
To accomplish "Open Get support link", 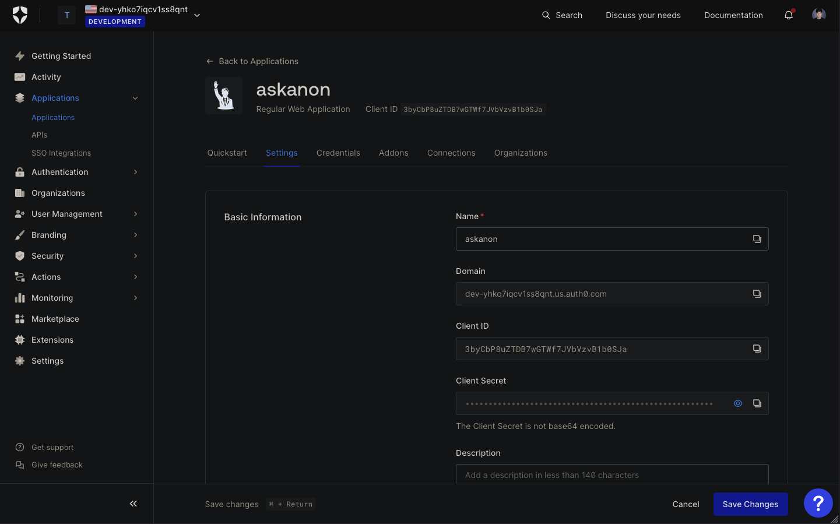I will [x=52, y=447].
